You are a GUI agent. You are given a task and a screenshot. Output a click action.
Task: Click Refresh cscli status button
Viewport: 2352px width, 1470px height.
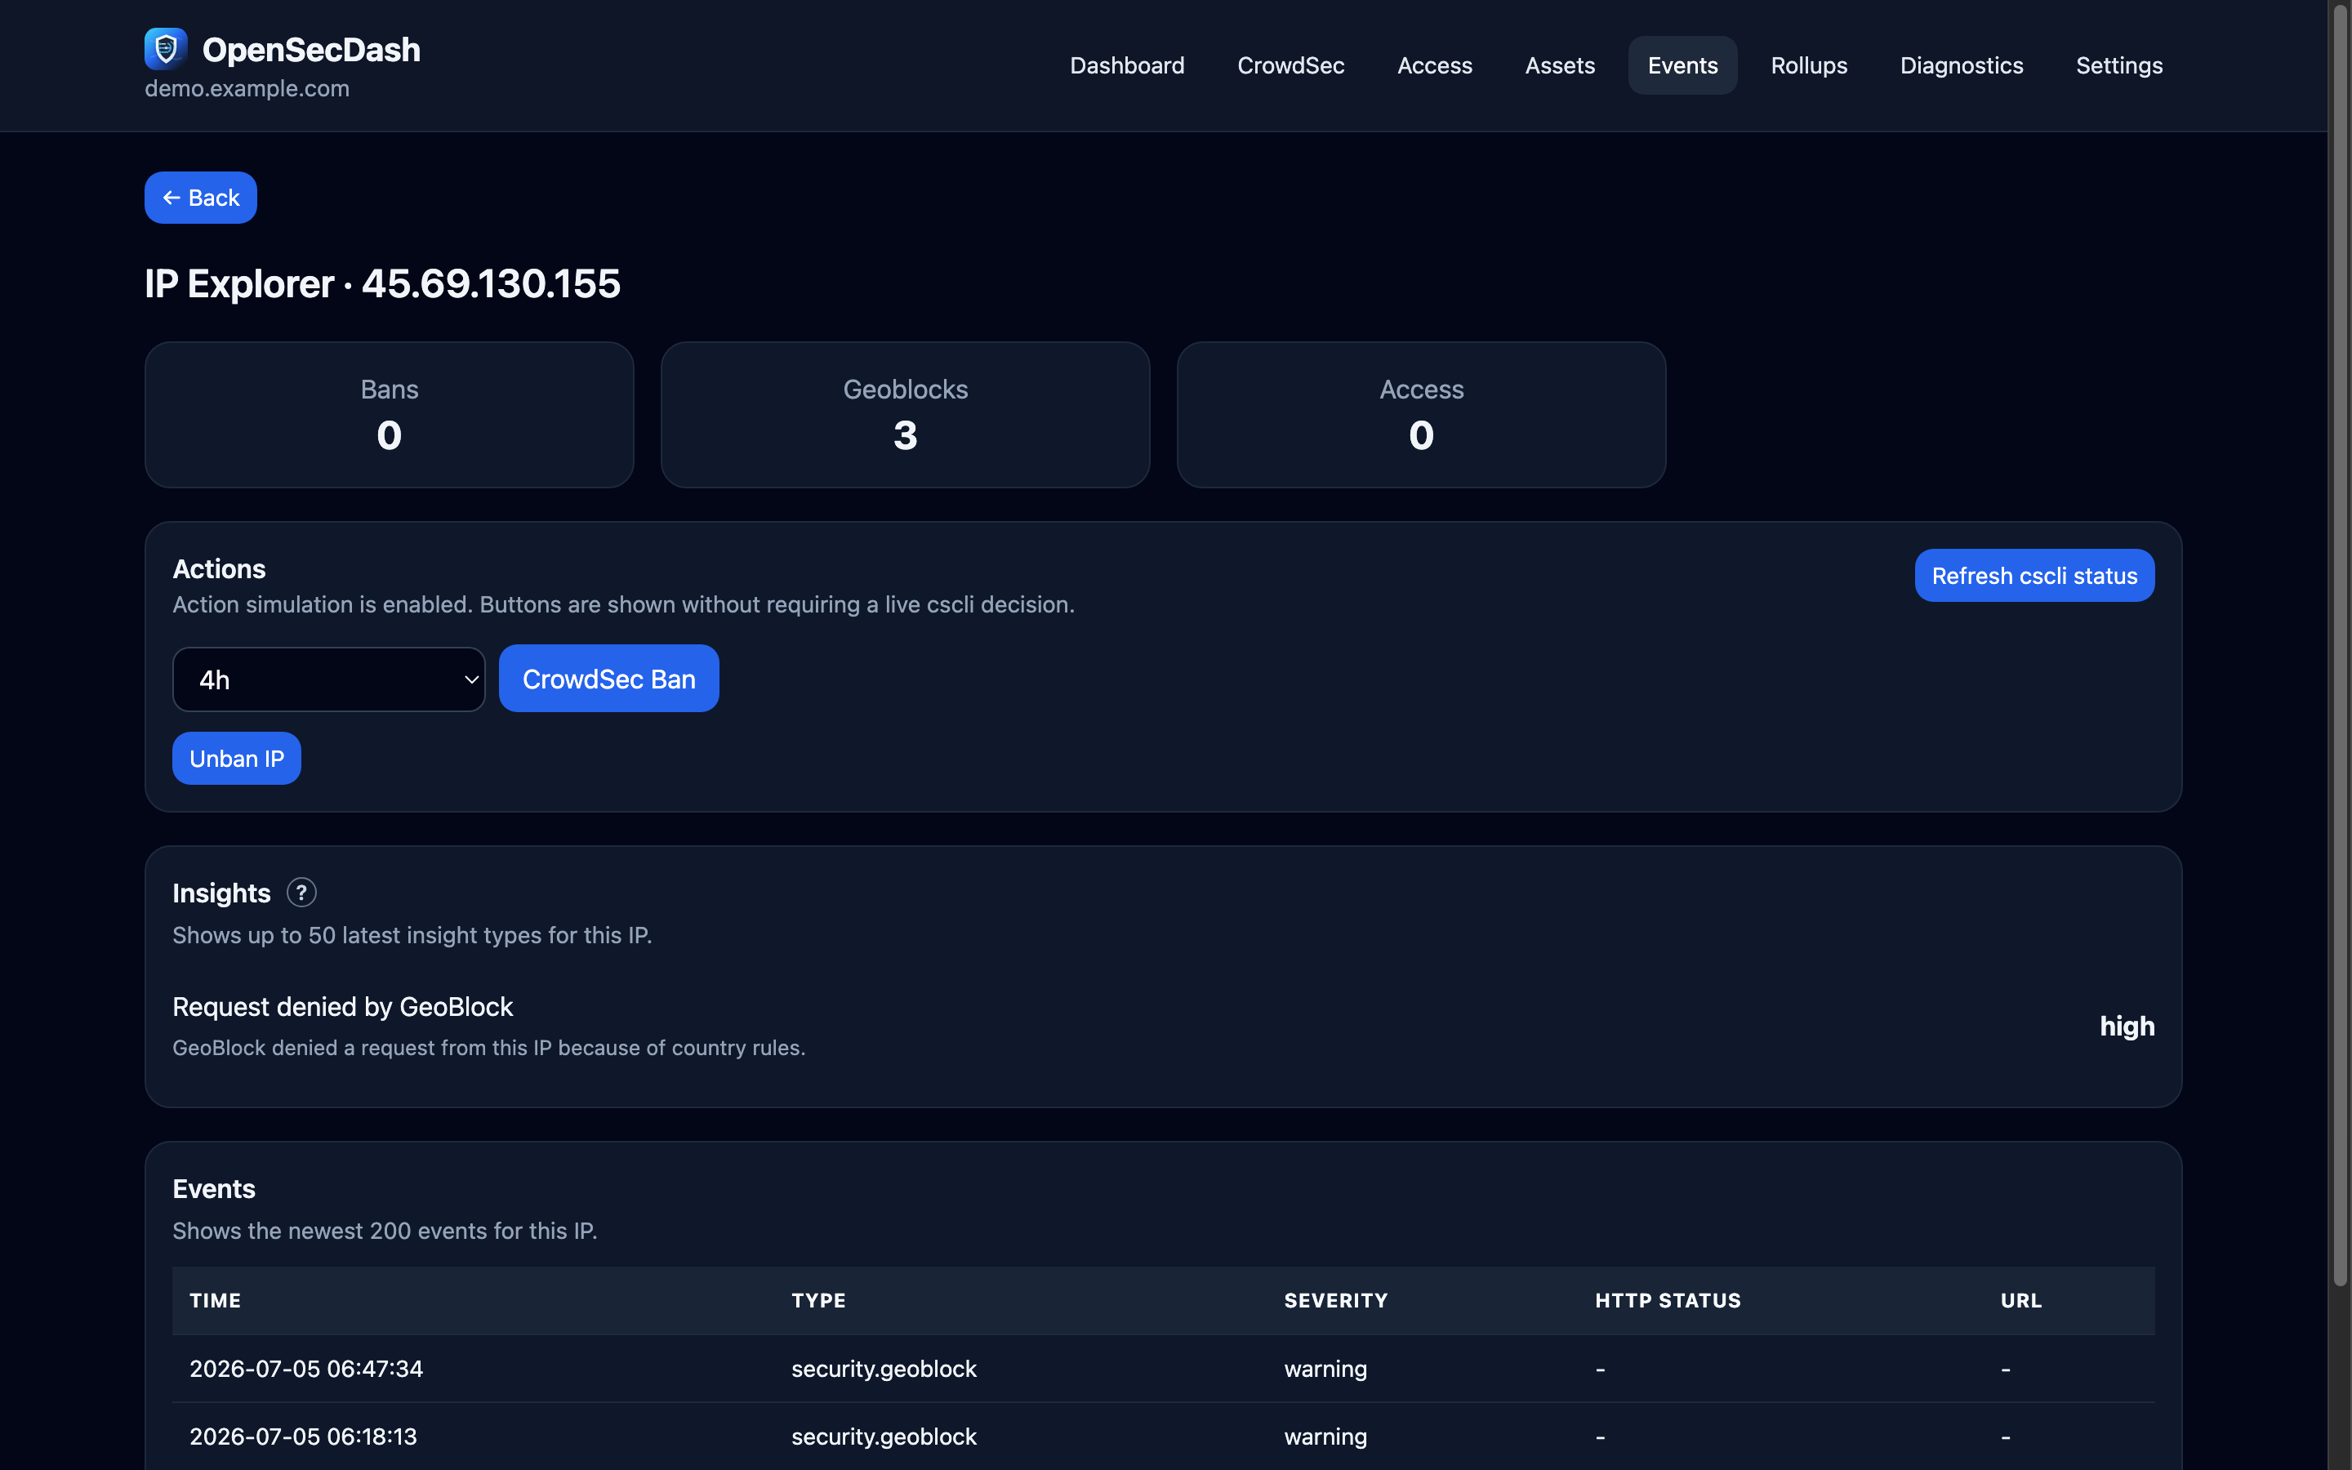(2034, 576)
